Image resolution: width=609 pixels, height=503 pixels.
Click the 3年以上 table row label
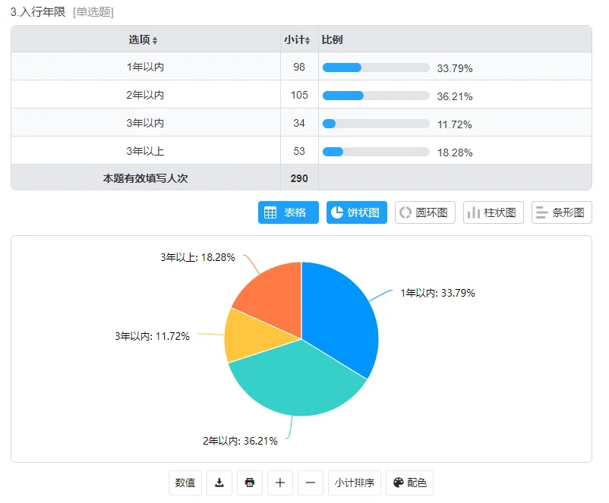coord(145,151)
